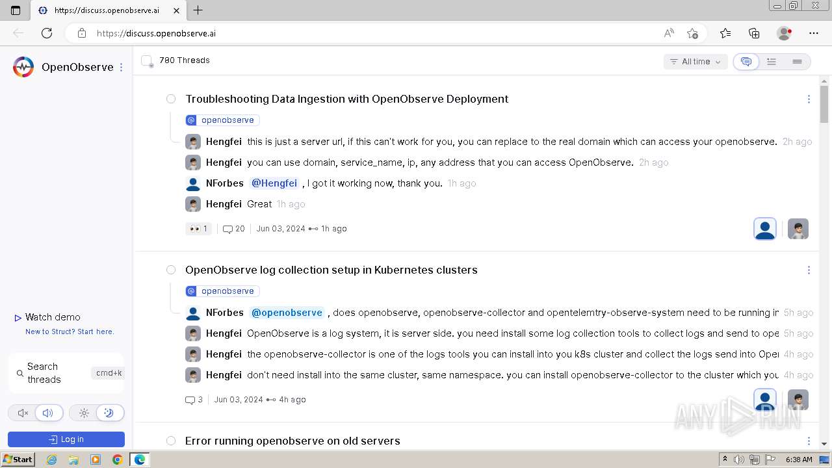Add this page to favorites star icon

(x=693, y=33)
